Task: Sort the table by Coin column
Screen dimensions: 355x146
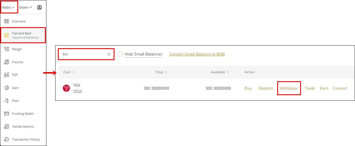Action: [69, 72]
